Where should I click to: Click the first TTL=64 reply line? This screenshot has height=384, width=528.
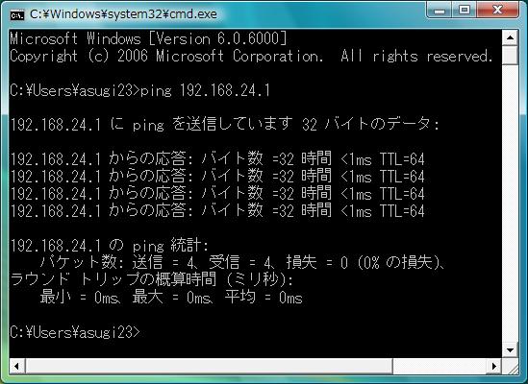point(217,158)
